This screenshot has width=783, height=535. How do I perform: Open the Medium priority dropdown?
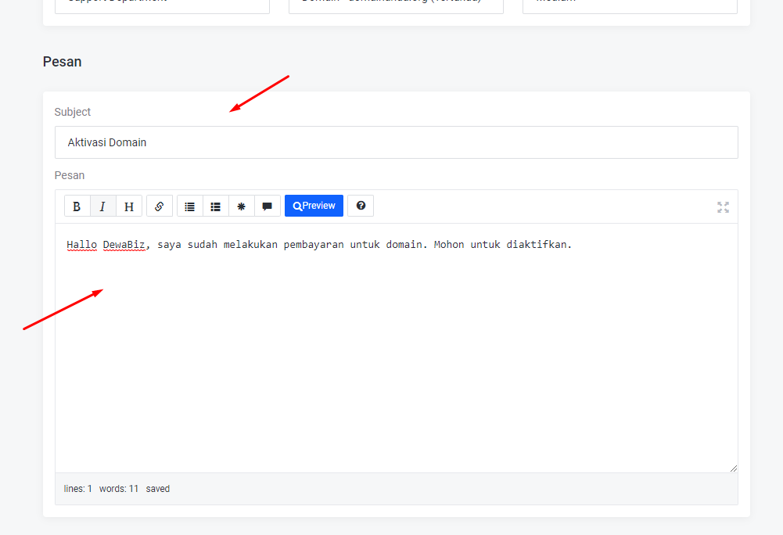[630, 4]
